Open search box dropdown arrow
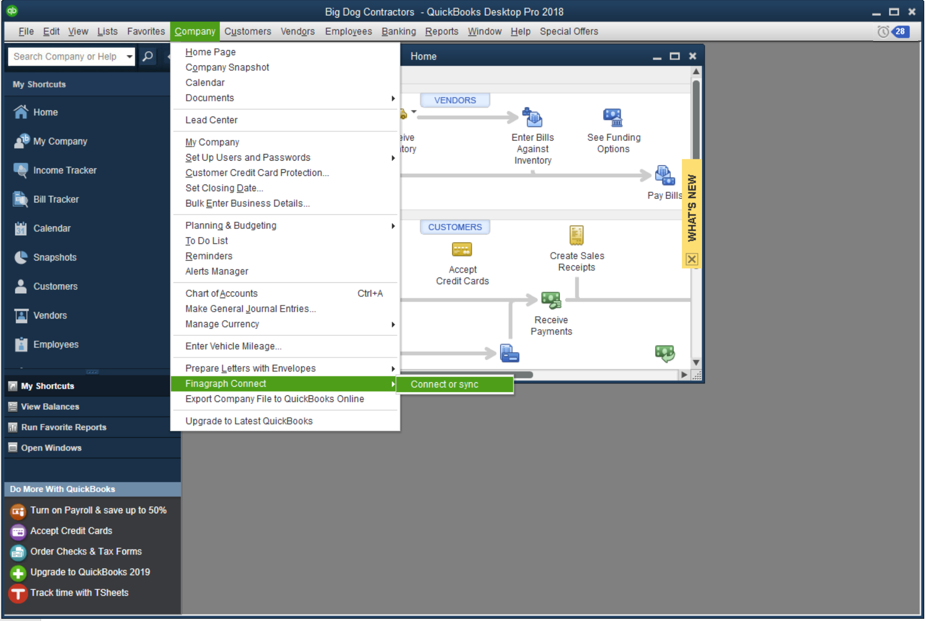Image resolution: width=926 pixels, height=621 pixels. click(129, 56)
